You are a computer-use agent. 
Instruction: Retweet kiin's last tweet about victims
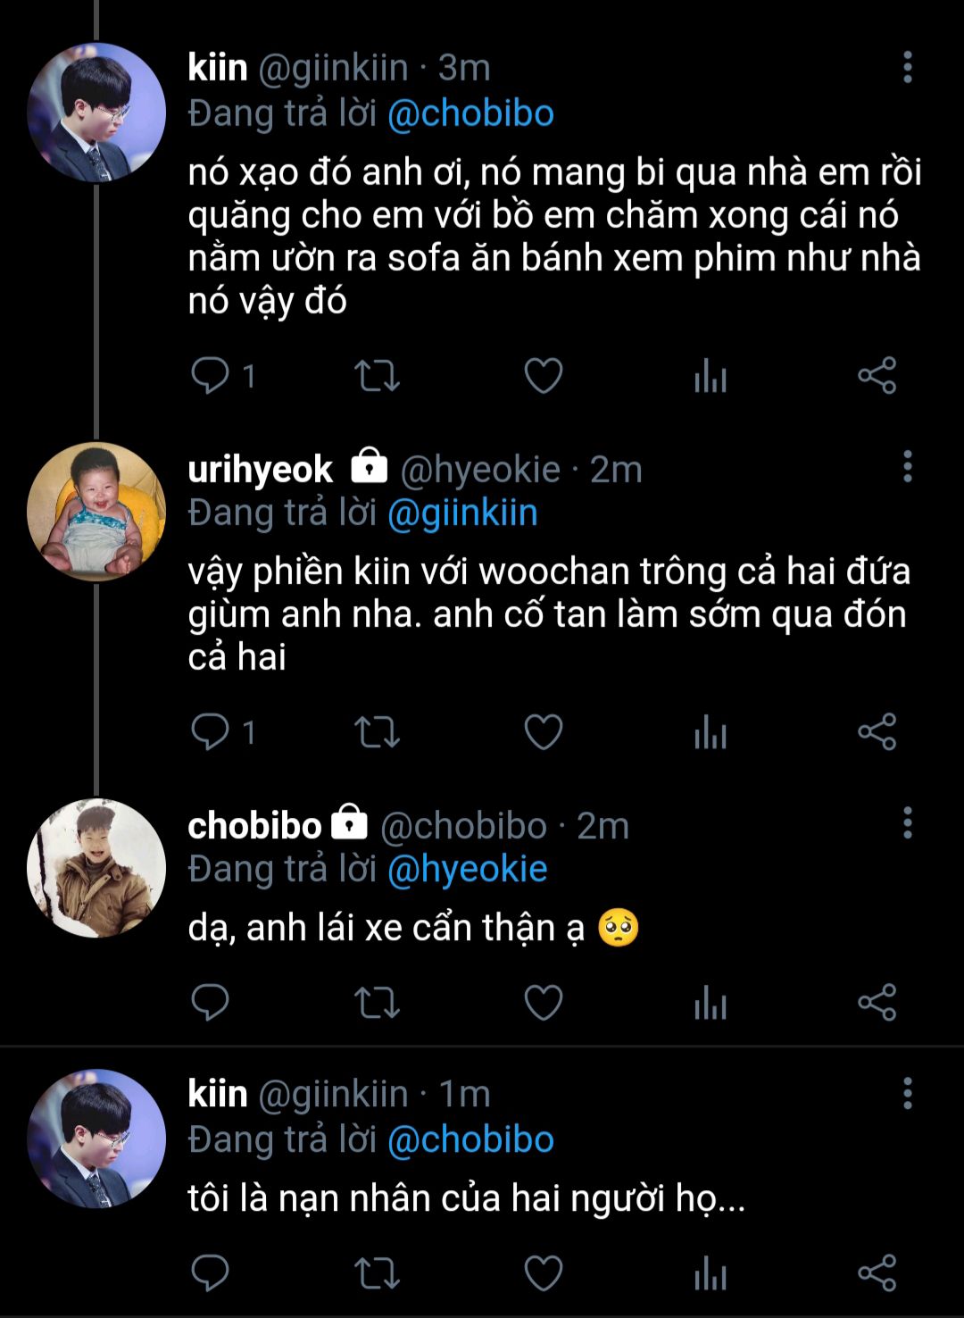(377, 1272)
